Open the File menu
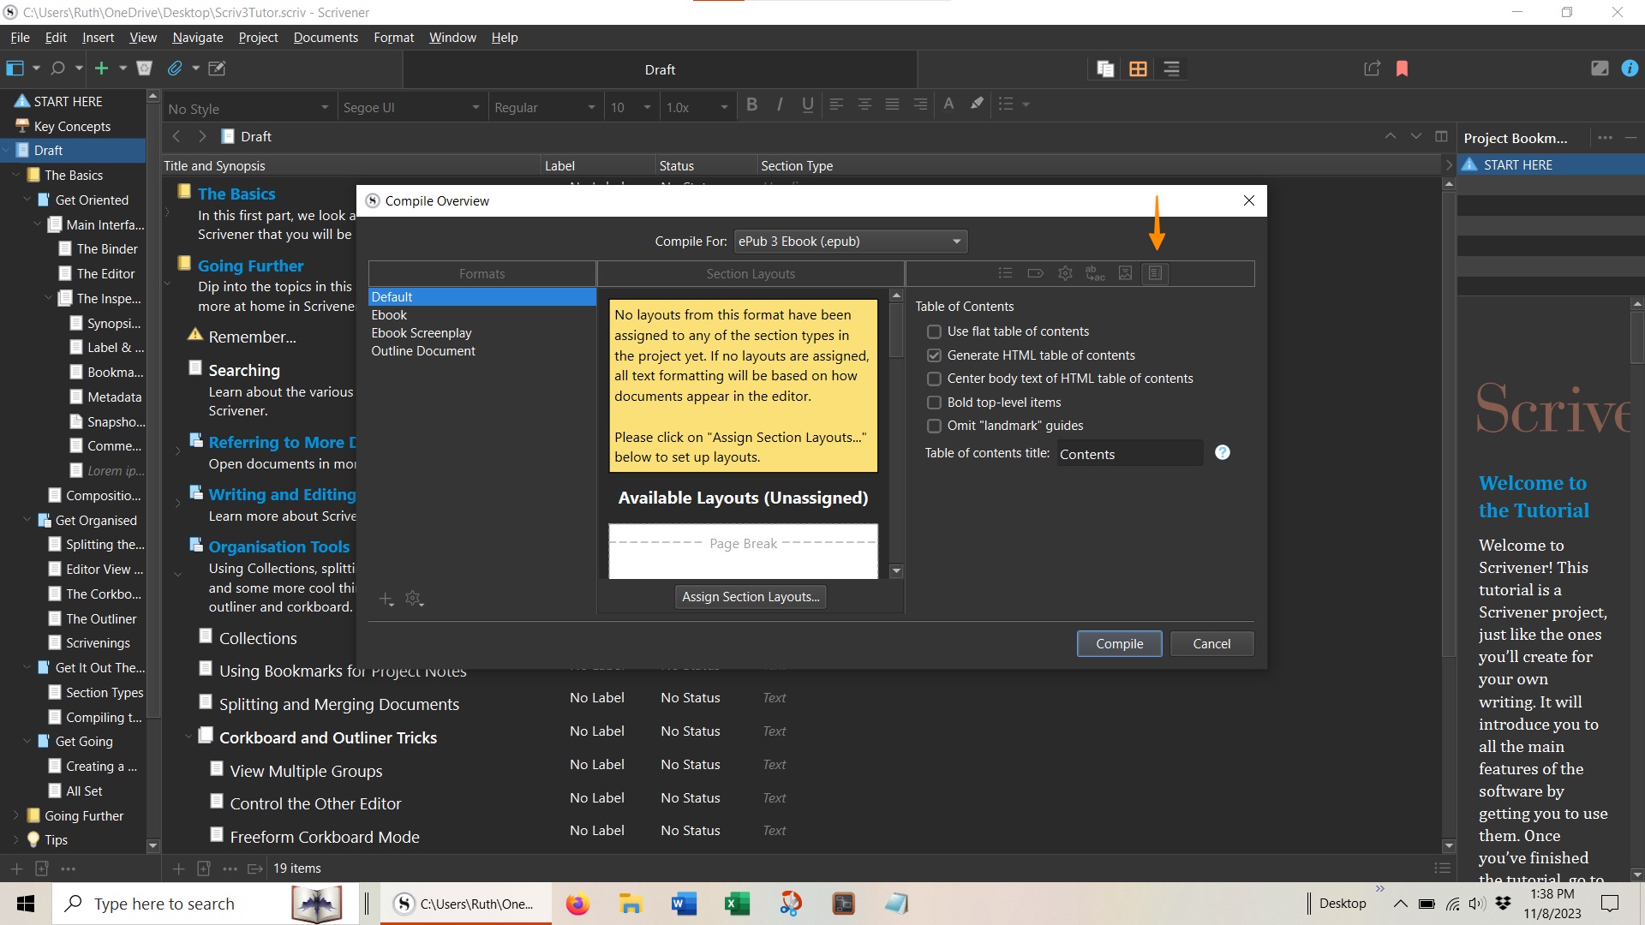Image resolution: width=1645 pixels, height=925 pixels. click(x=20, y=38)
